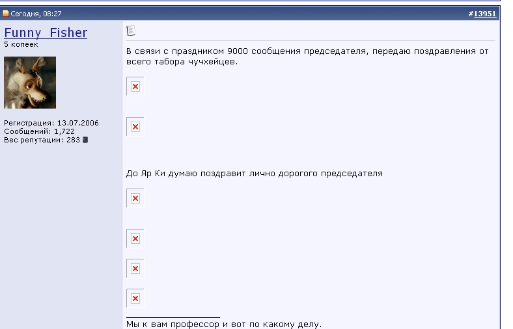
Task: Click the fourth broken image placeholder in the post
Action: pos(135,239)
